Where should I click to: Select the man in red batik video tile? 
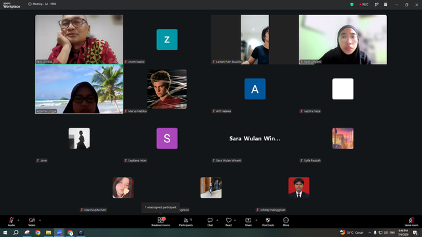(x=79, y=39)
